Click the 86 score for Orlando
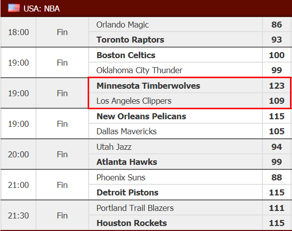292x231 pixels. [276, 25]
